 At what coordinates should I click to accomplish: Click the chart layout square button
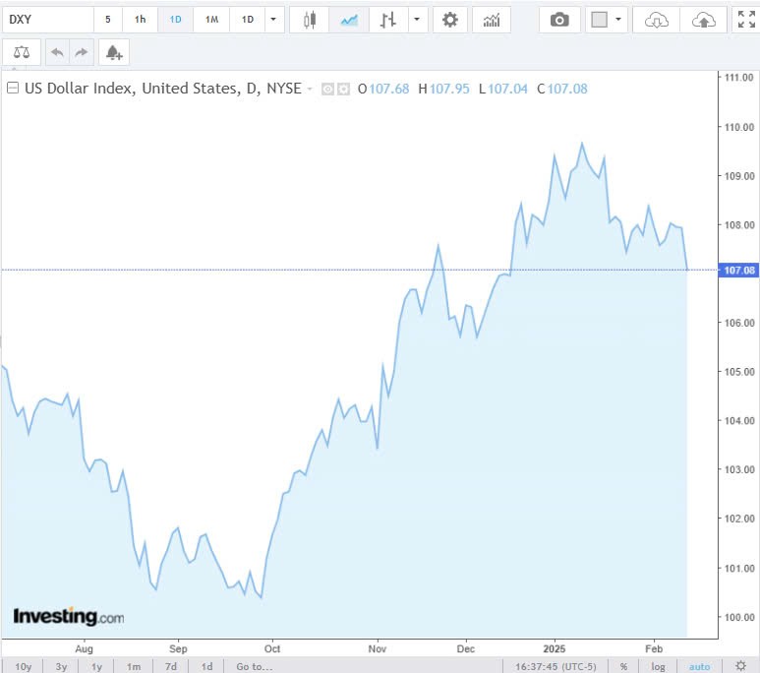pyautogui.click(x=599, y=20)
